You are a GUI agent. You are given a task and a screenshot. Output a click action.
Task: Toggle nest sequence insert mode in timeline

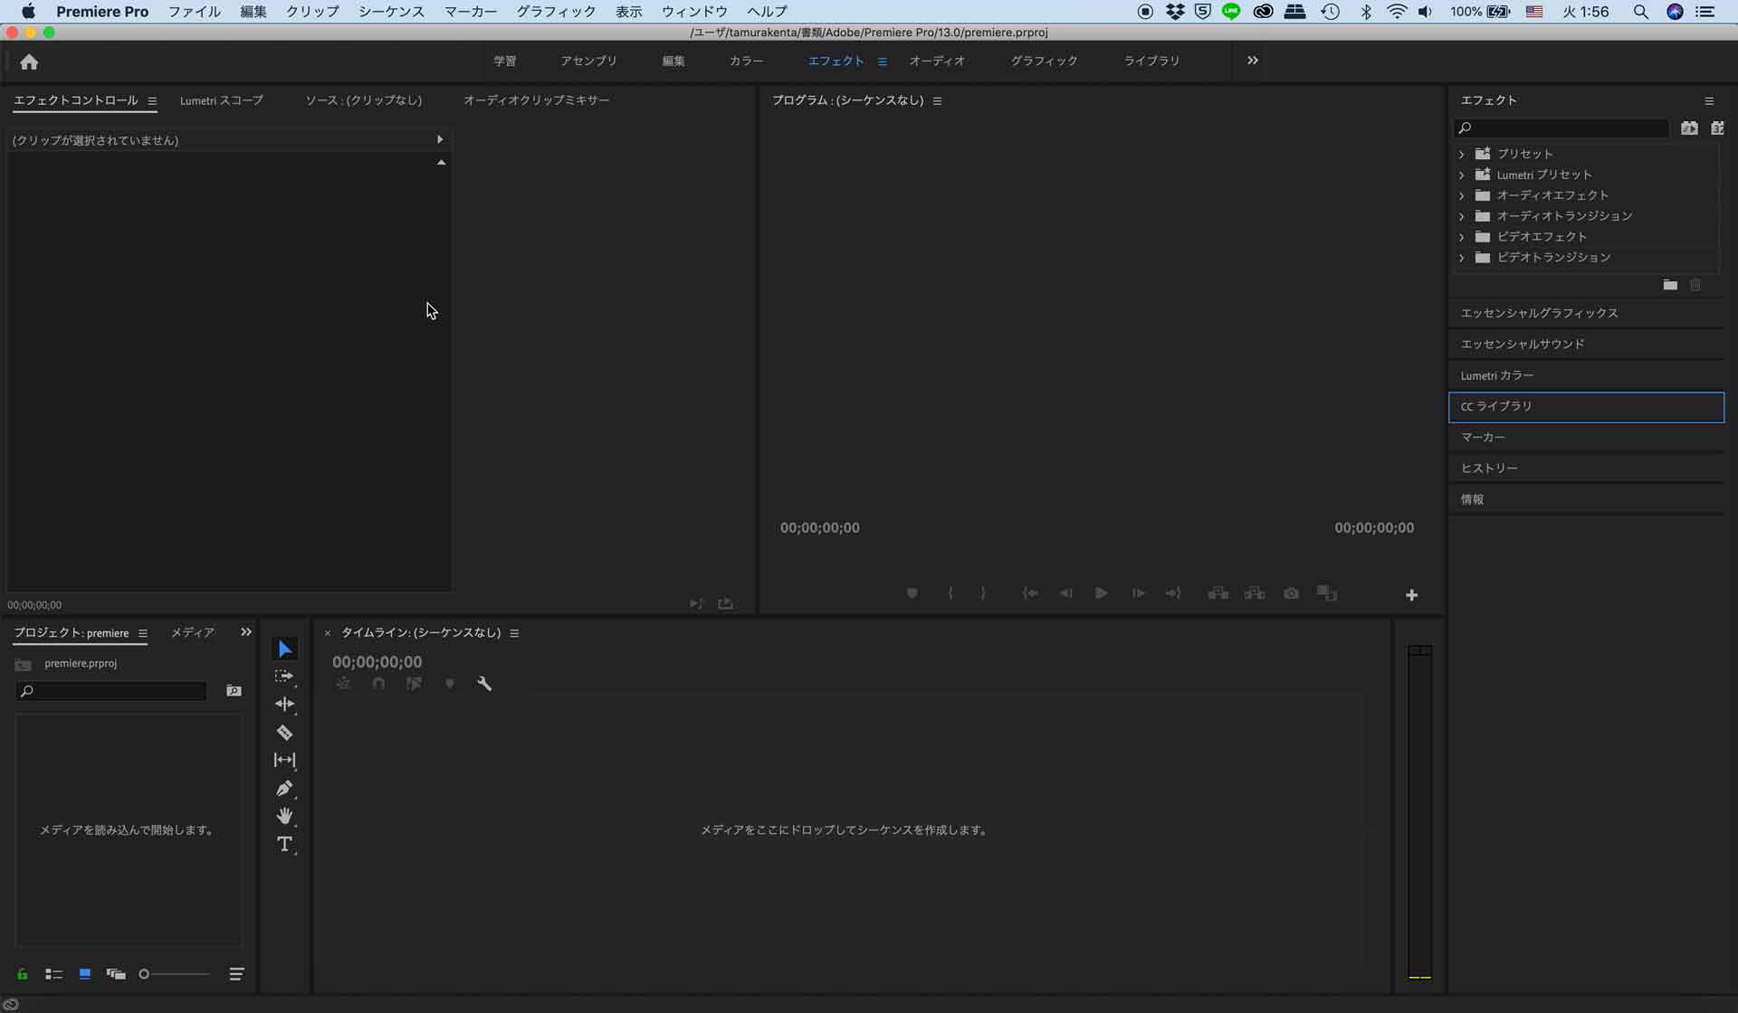click(343, 684)
